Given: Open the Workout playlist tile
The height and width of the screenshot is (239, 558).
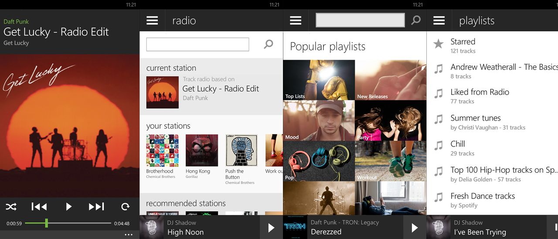Looking at the screenshot, I should coord(391,161).
